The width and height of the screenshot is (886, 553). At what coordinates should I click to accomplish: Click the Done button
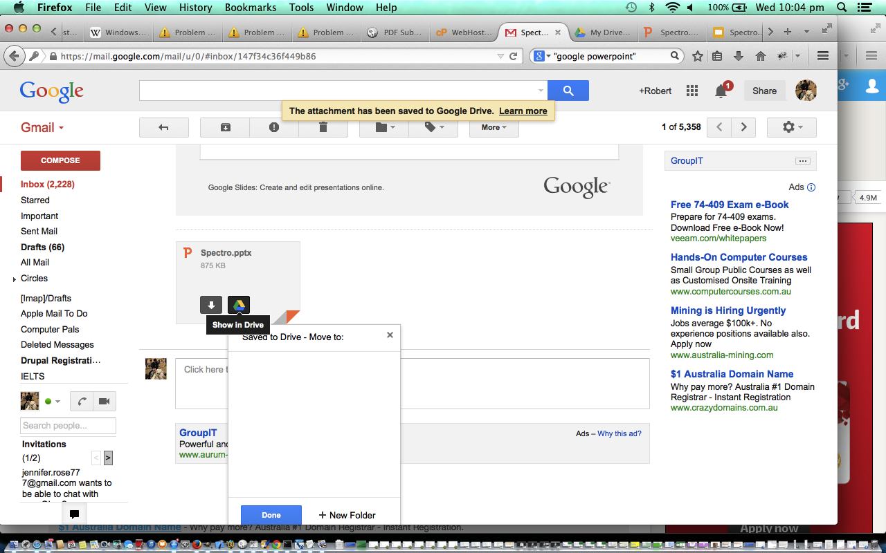[271, 515]
